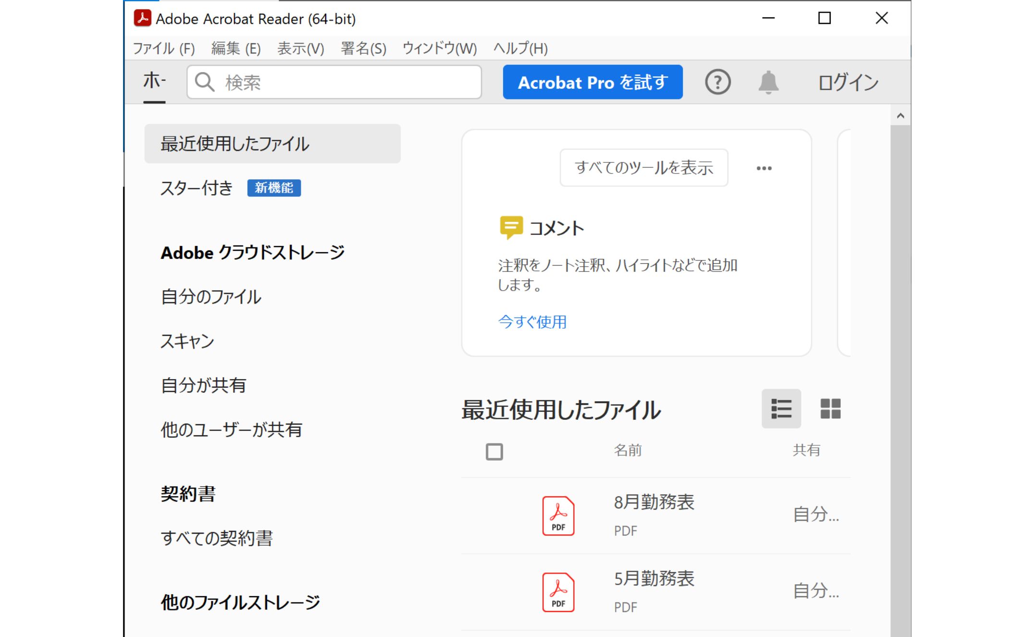The width and height of the screenshot is (1009, 637).
Task: Click the partially visible next tool card
Action: pyautogui.click(x=844, y=243)
